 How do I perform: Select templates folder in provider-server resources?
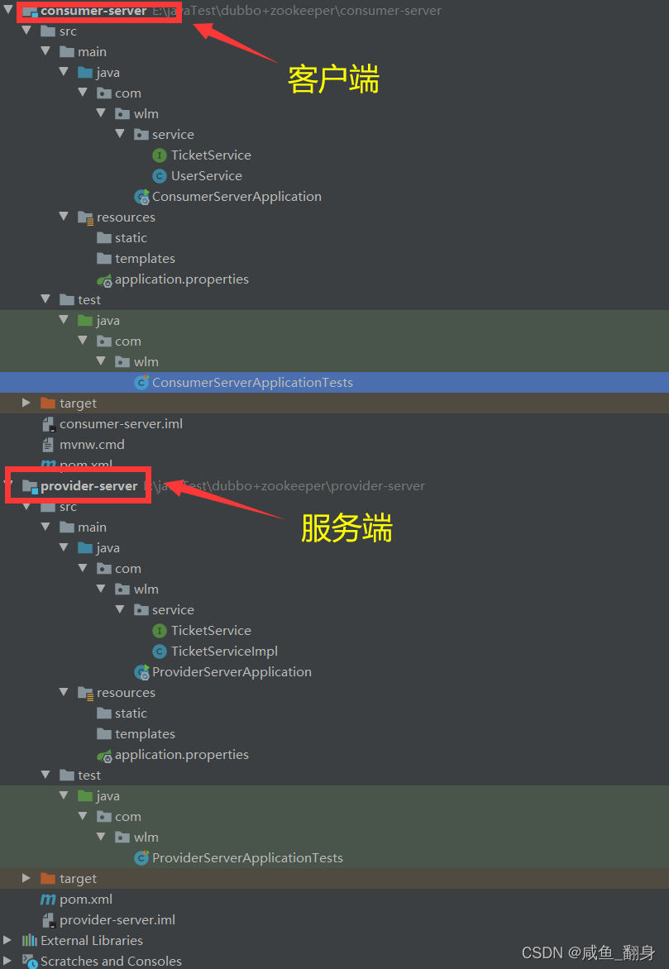145,733
